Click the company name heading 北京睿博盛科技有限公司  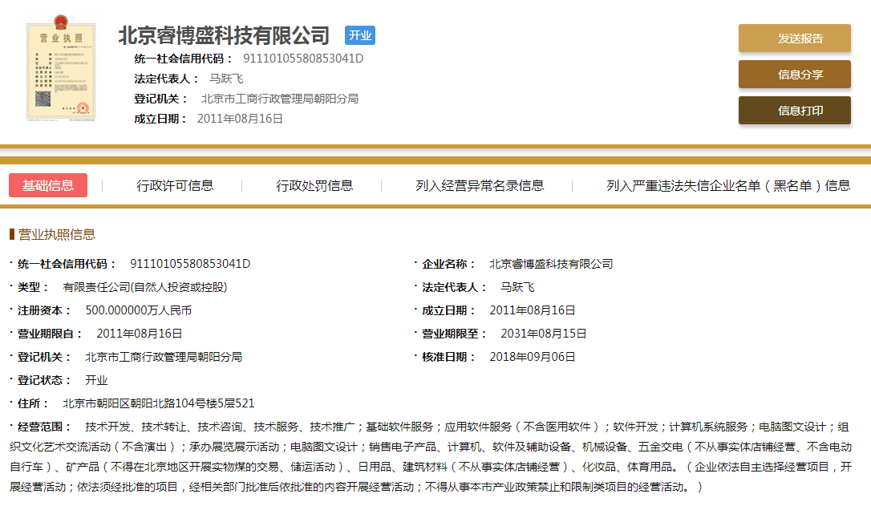[224, 36]
